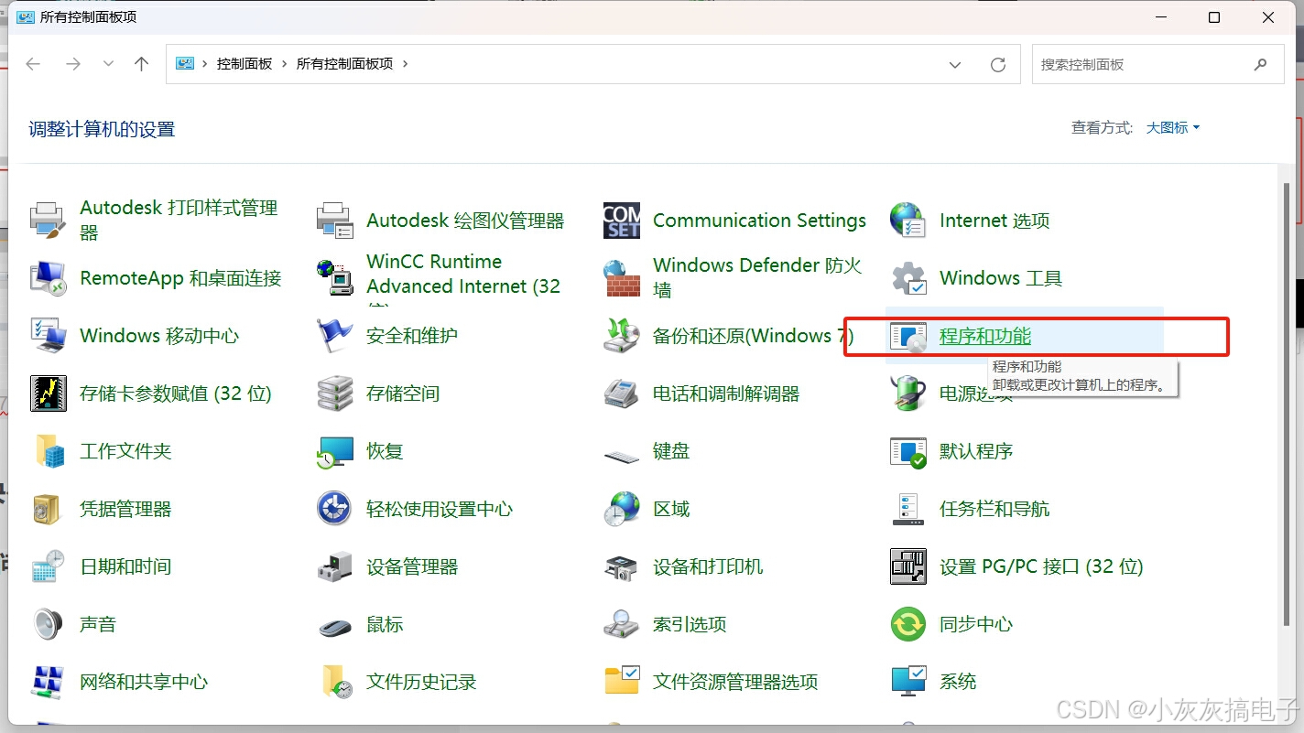Image resolution: width=1304 pixels, height=733 pixels.
Task: Click the 备份和还原 icon
Action: tap(622, 336)
